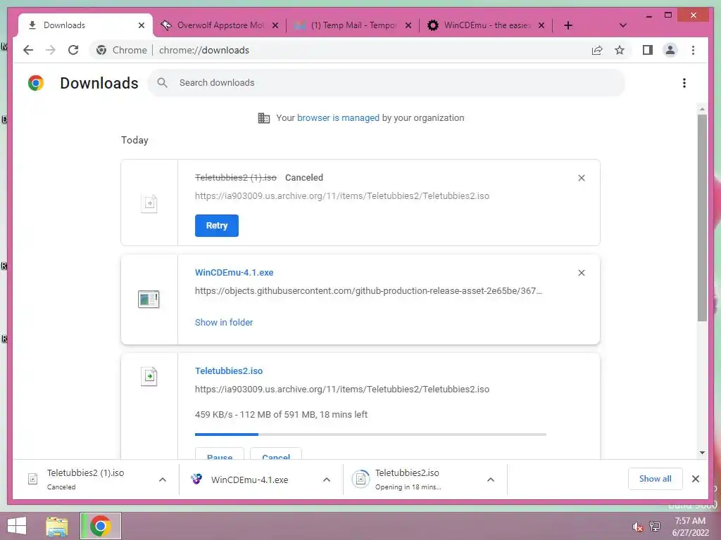Open the Downloads page more actions menu
The image size is (721, 540).
pos(684,83)
